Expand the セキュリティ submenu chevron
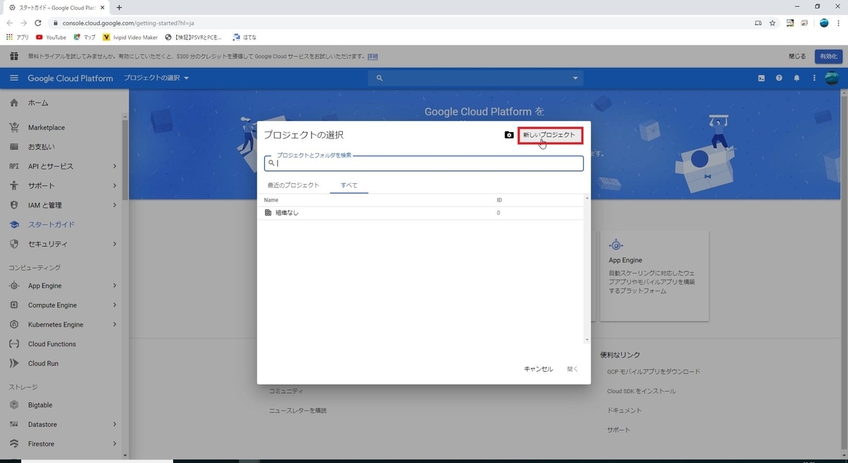The height and width of the screenshot is (463, 848). (x=114, y=244)
